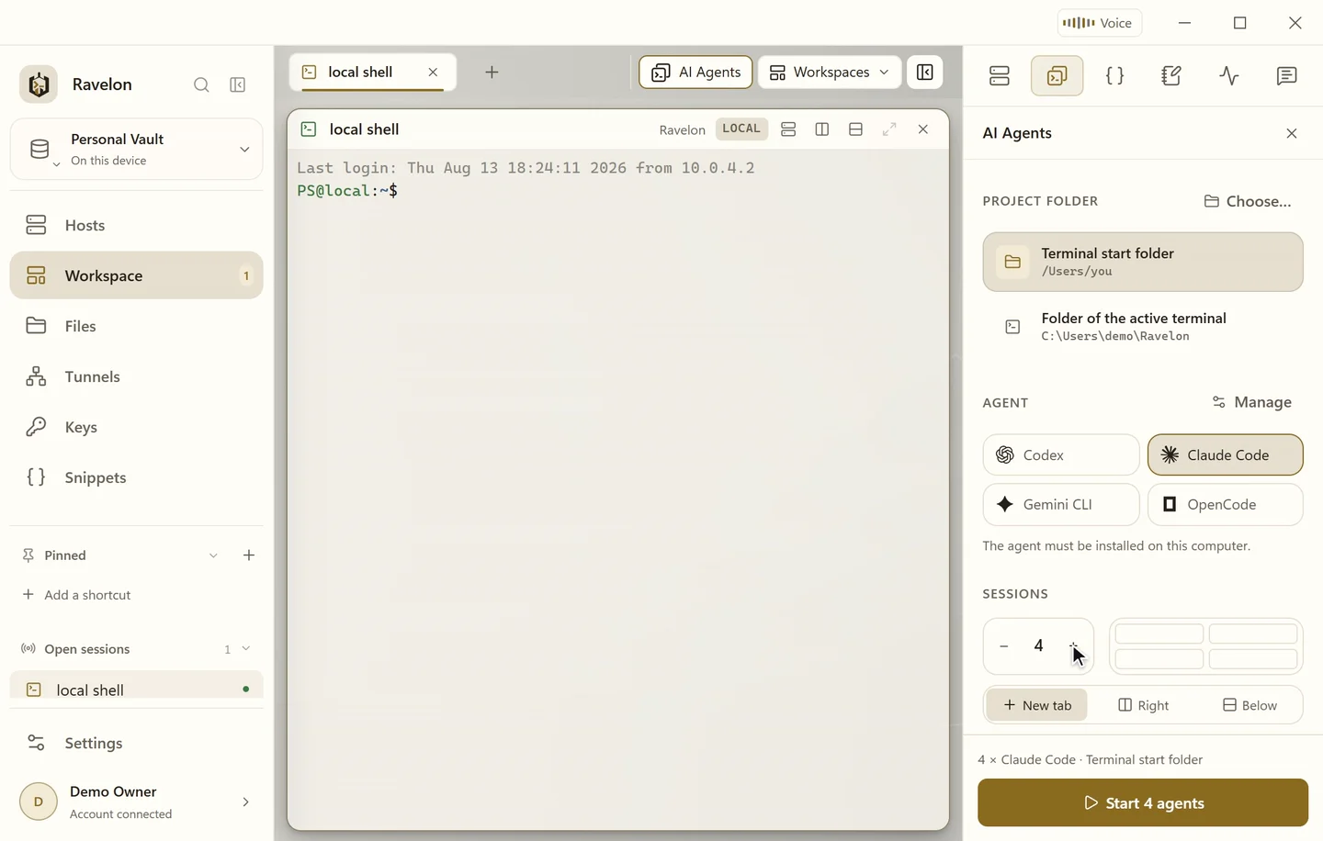
Task: Start 4 agents
Action: (x=1143, y=802)
